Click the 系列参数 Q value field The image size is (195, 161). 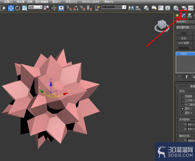[191, 129]
